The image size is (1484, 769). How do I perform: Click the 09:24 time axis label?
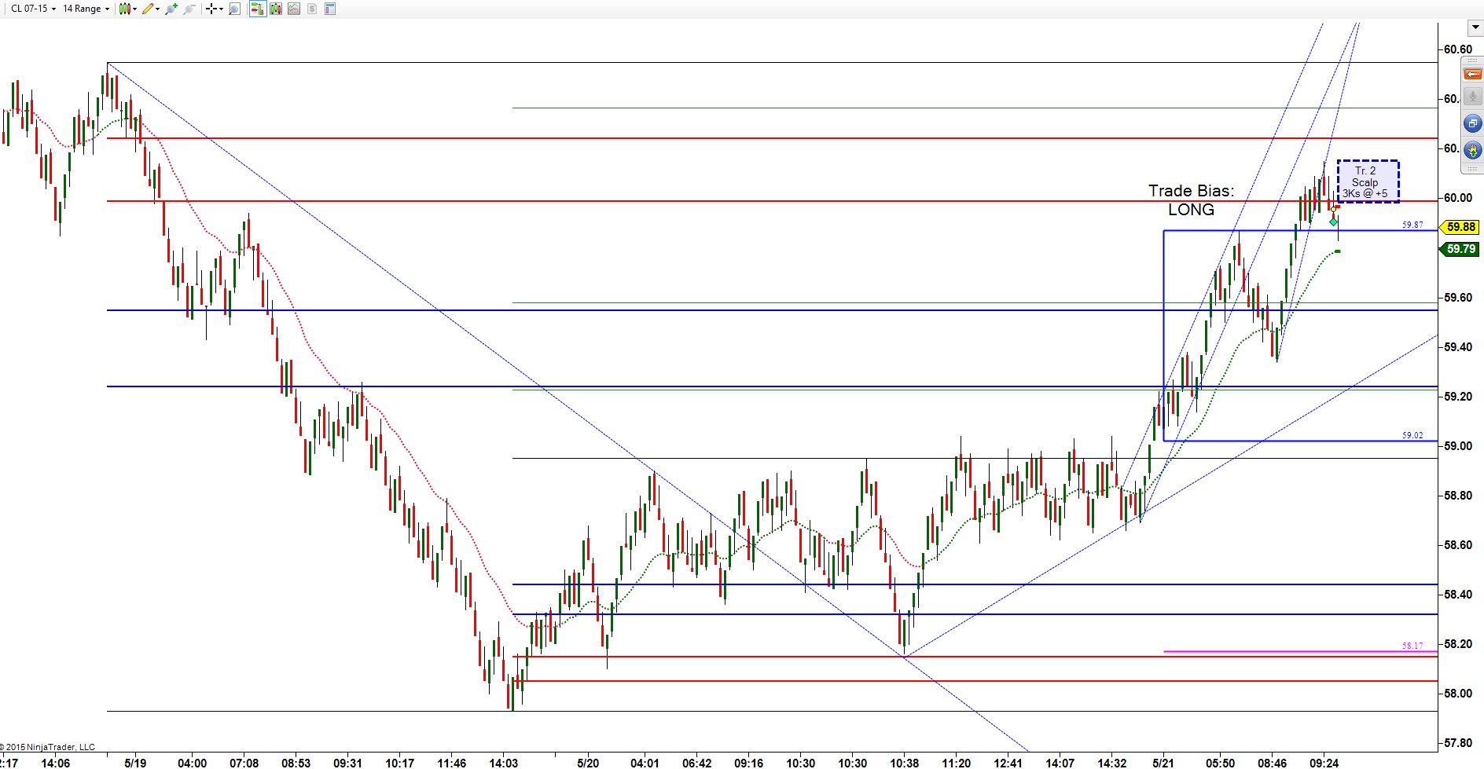(x=1324, y=763)
